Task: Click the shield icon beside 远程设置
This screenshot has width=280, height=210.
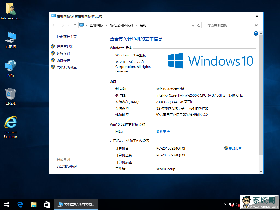Action: (x=53, y=53)
